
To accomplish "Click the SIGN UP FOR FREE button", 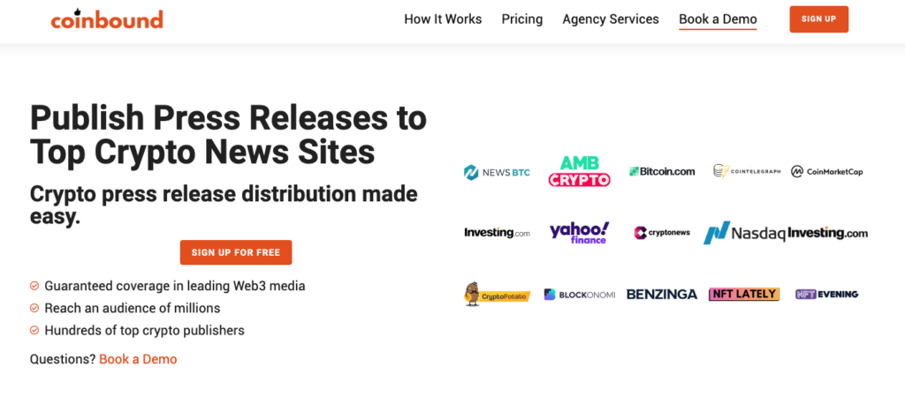I will [x=235, y=252].
